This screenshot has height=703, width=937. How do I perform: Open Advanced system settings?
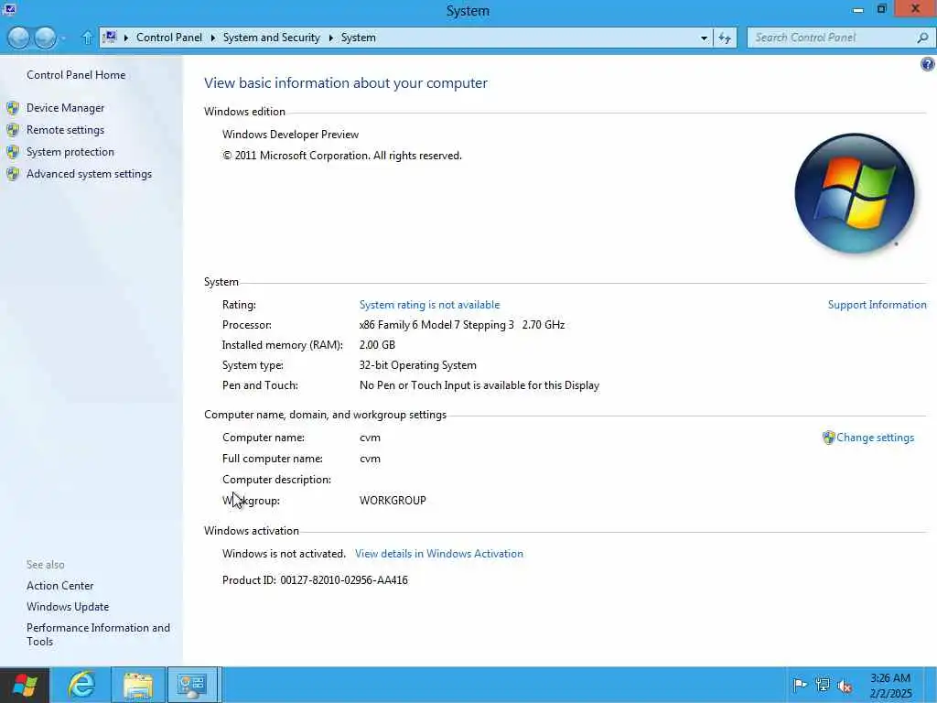coord(89,174)
